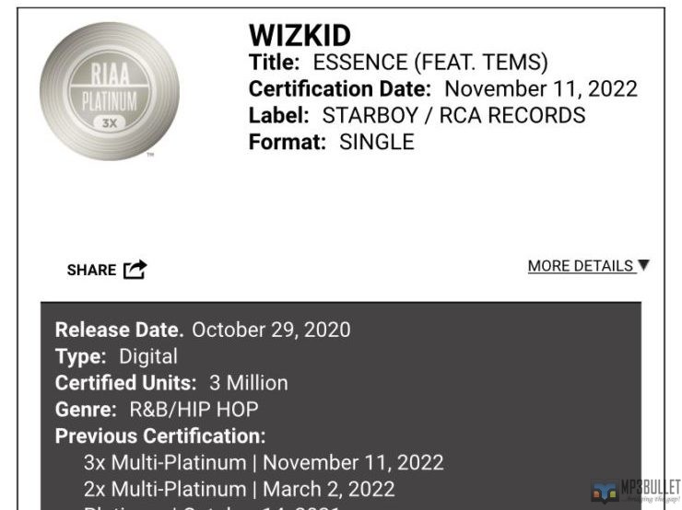682x510 pixels.
Task: Click the 3X label on the badge
Action: pyautogui.click(x=110, y=121)
